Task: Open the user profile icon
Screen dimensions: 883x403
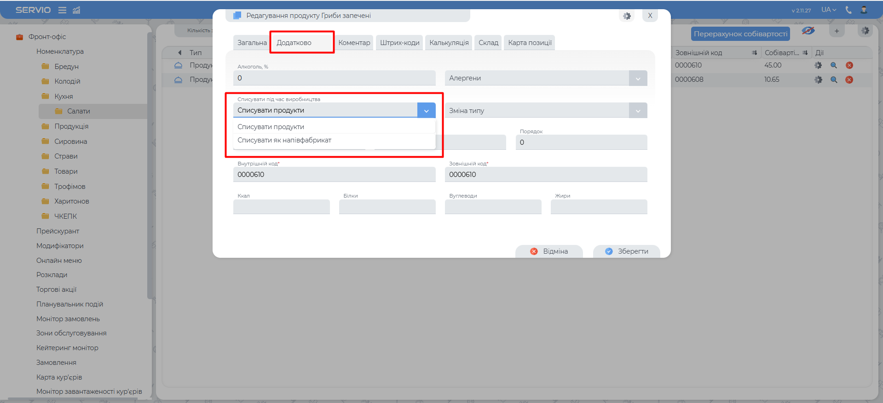Action: [864, 10]
